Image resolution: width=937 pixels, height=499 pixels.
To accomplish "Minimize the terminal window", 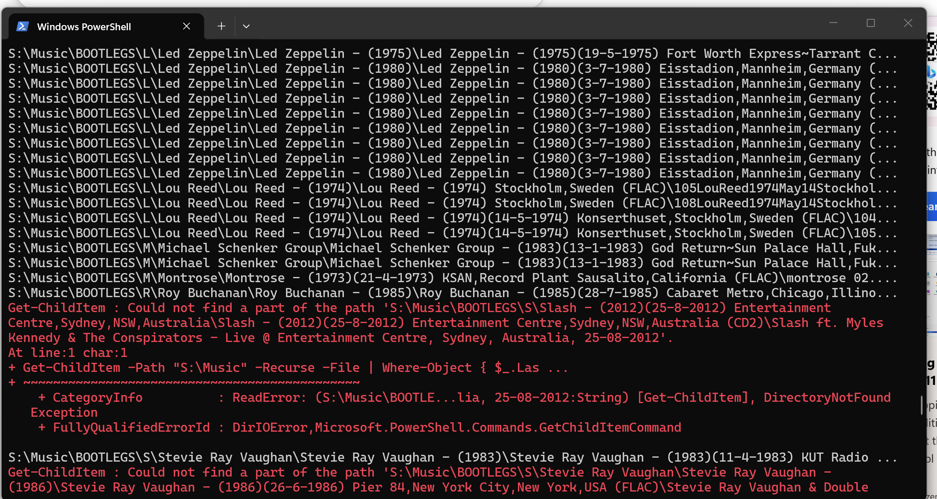I will point(833,23).
